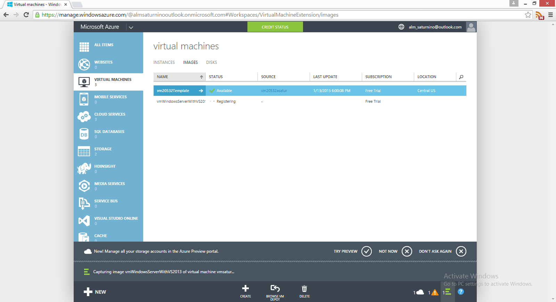Image resolution: width=556 pixels, height=302 pixels.
Task: Click the Don't Ask Again button
Action: click(x=442, y=251)
